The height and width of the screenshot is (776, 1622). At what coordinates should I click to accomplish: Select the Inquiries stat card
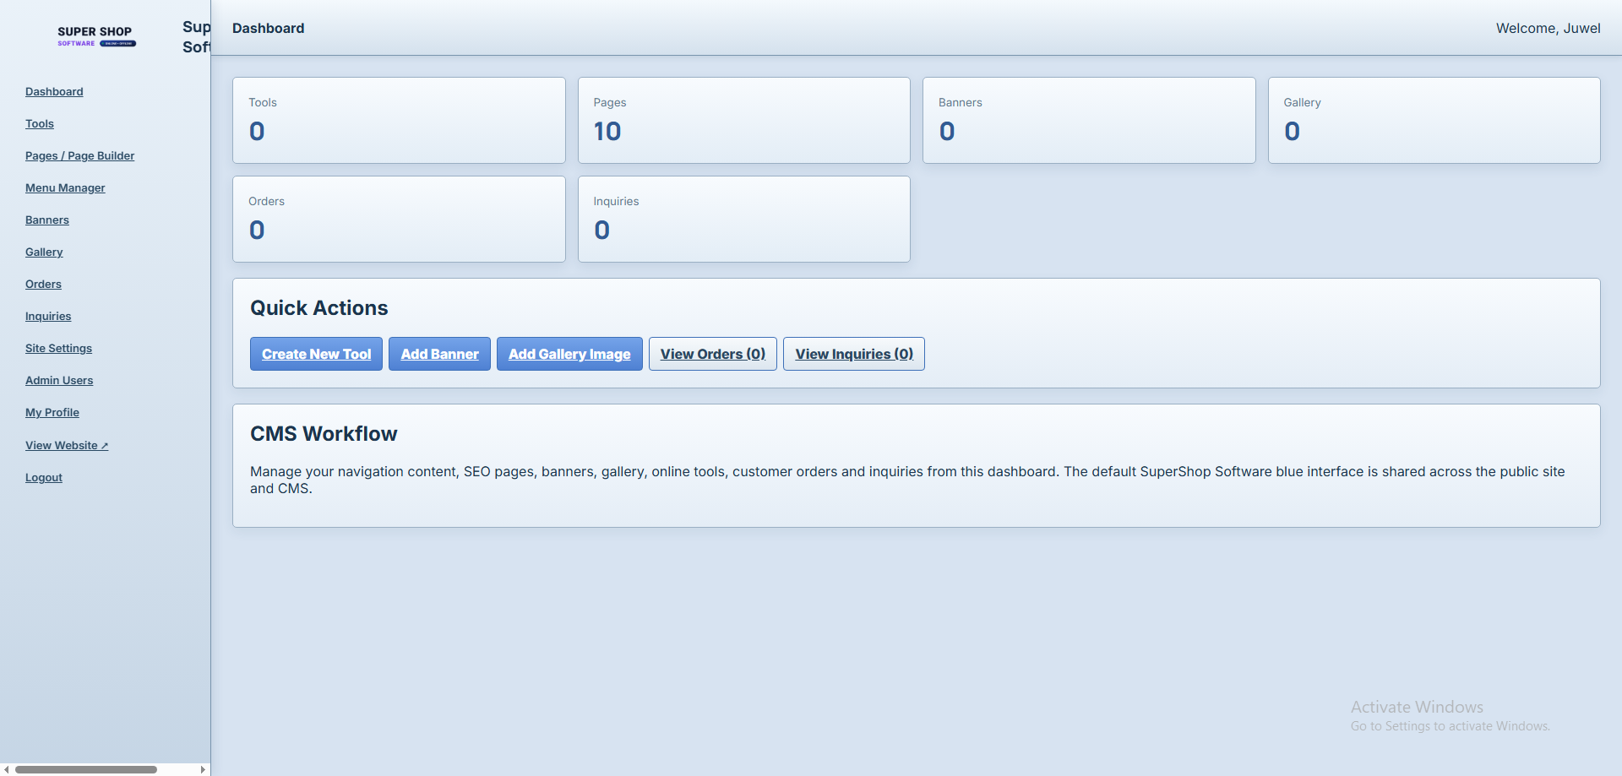[744, 220]
